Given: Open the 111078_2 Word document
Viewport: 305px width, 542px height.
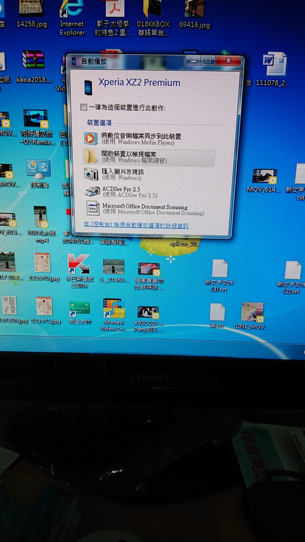Looking at the screenshot, I should (x=274, y=70).
